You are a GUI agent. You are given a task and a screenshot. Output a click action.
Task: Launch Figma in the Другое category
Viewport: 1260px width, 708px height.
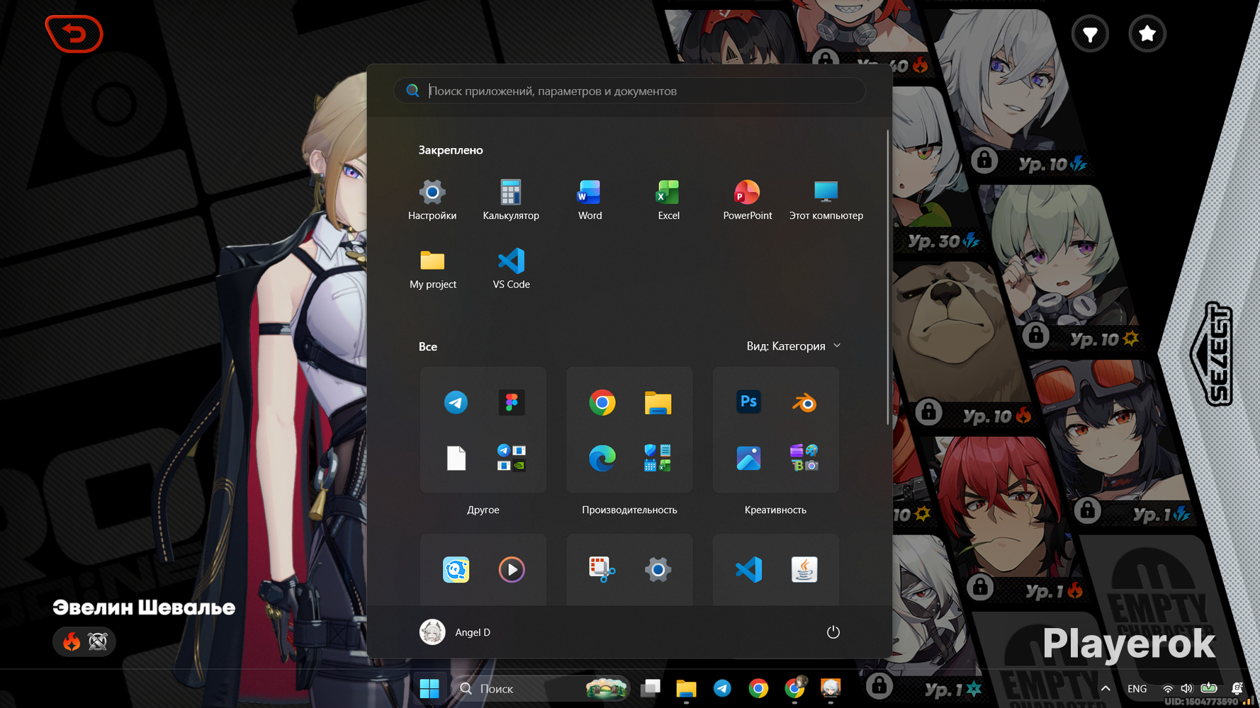point(511,402)
